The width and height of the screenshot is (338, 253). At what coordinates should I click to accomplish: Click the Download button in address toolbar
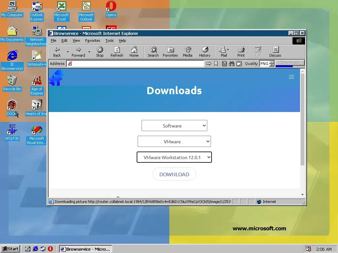[x=290, y=63]
